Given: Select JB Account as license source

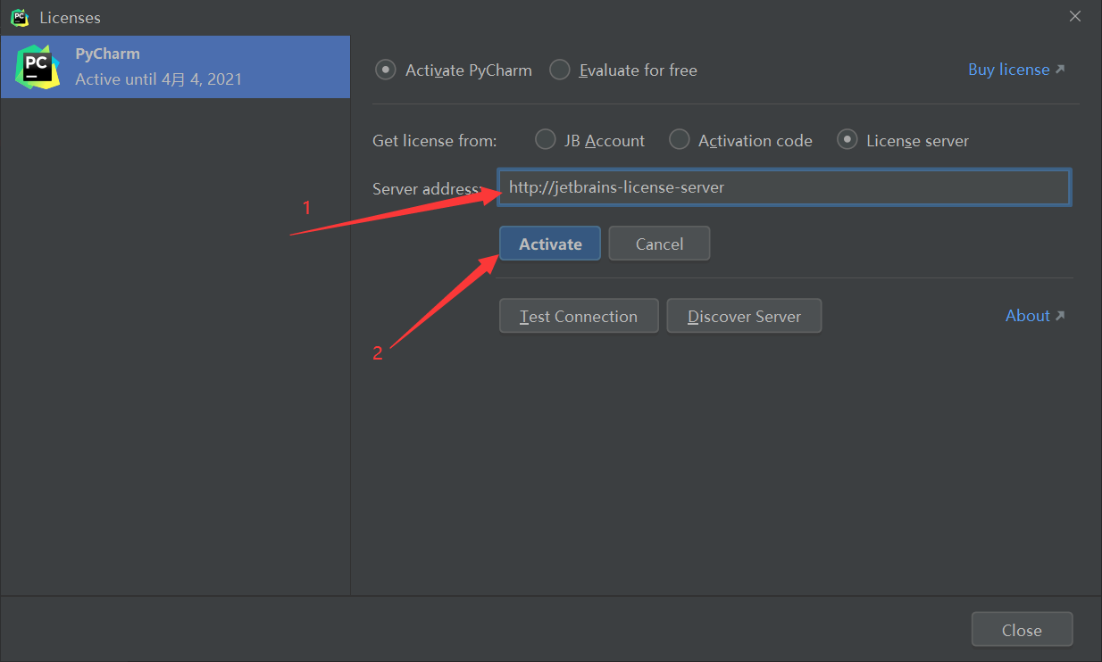Looking at the screenshot, I should (545, 140).
